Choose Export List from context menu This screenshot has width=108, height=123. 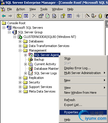click(83, 105)
